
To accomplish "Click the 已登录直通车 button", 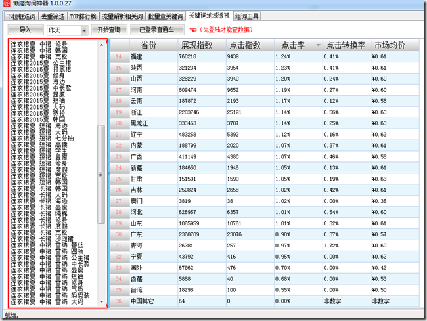I will [157, 30].
